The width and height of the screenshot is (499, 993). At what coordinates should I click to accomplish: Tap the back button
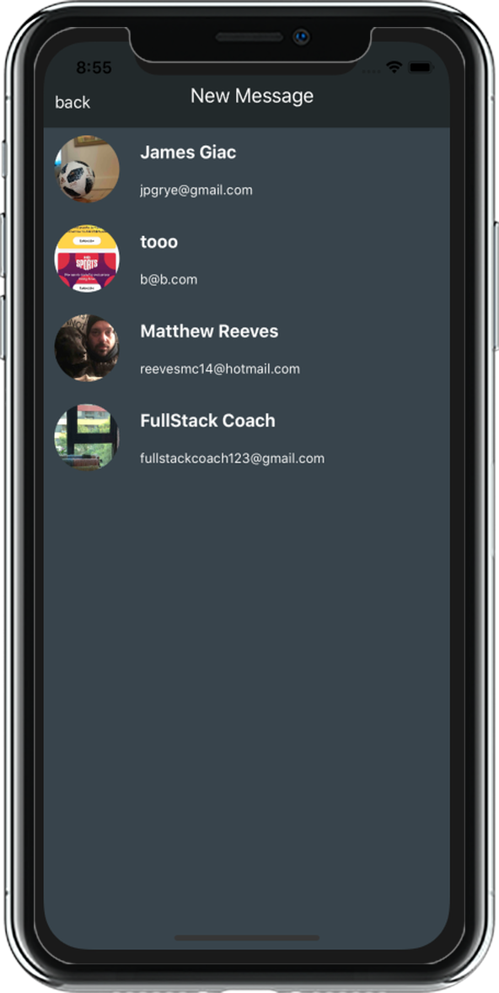(x=72, y=102)
